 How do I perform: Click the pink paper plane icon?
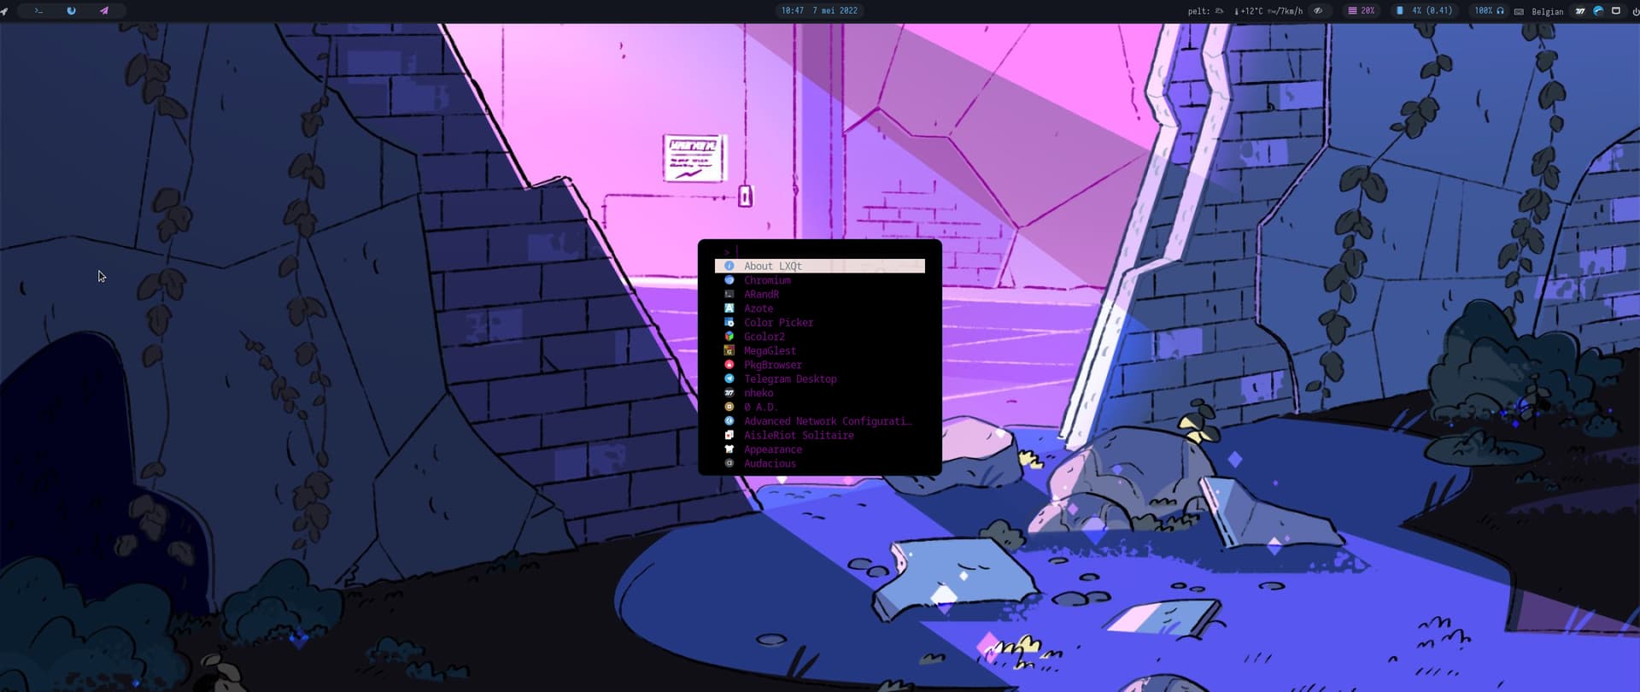pyautogui.click(x=104, y=11)
